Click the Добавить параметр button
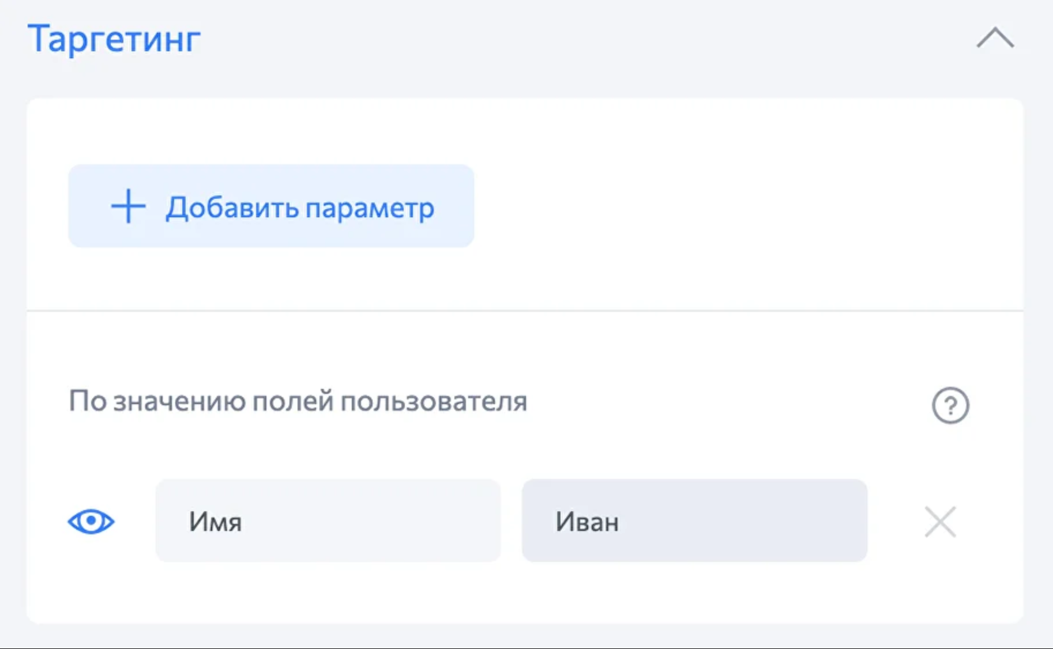1053x649 pixels. (271, 206)
